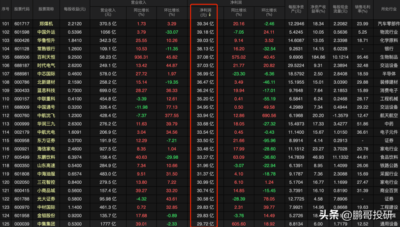Click stock code 601598 for 中国外运
400x227 pixels.
tap(22, 32)
